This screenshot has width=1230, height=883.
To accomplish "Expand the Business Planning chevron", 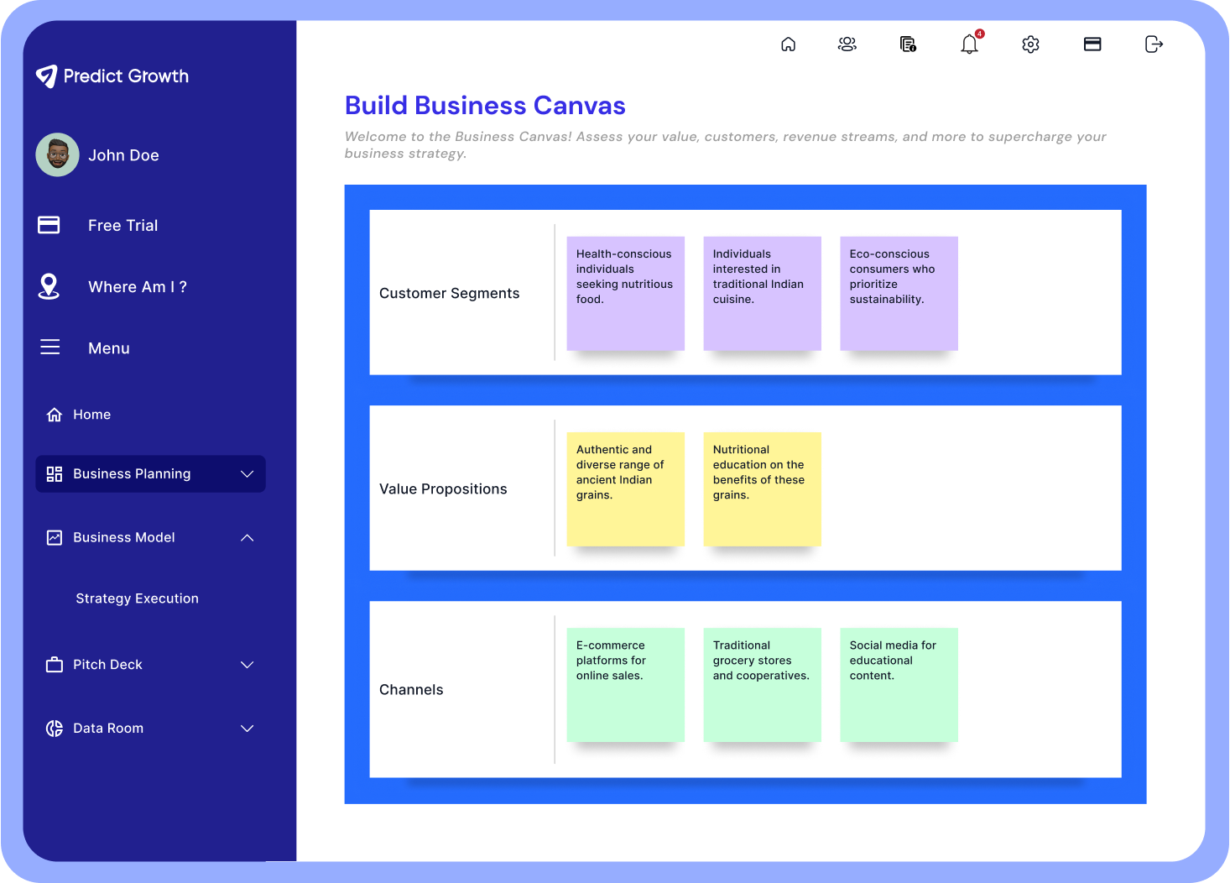I will (248, 474).
